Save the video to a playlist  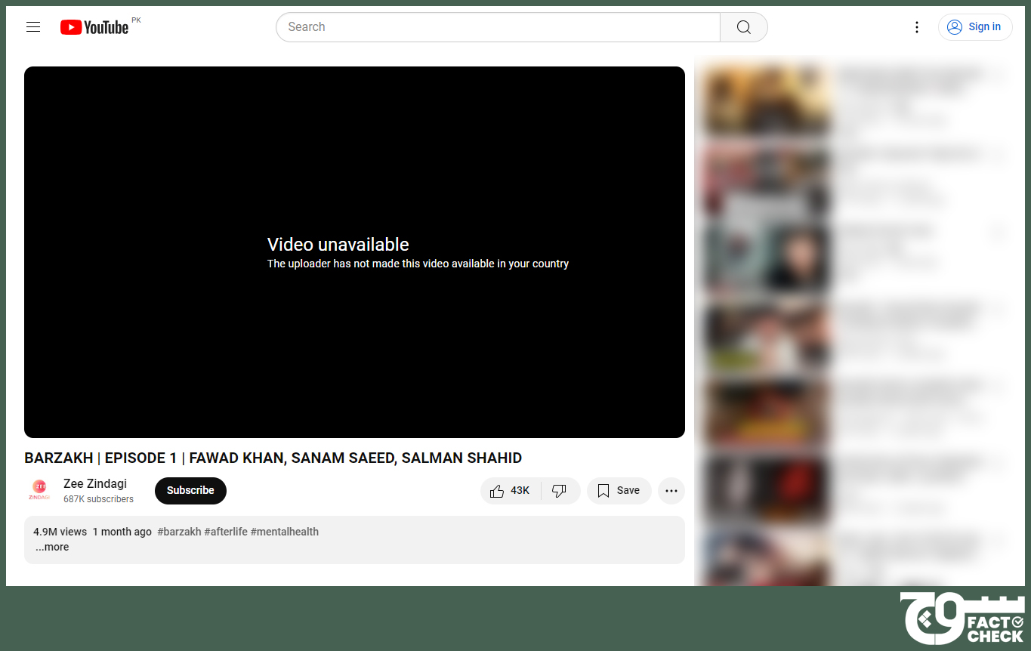[619, 491]
